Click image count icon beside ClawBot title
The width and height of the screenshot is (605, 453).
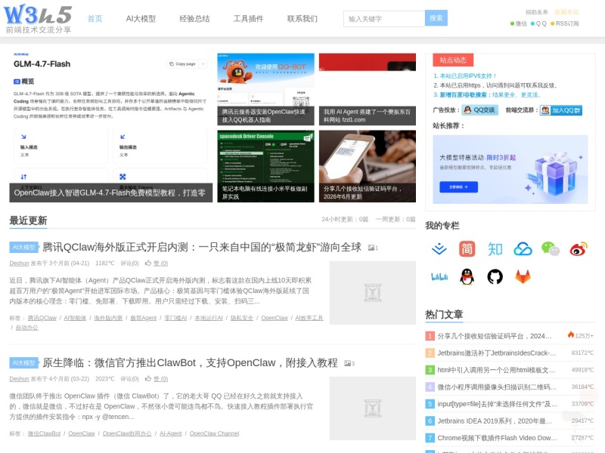[349, 363]
